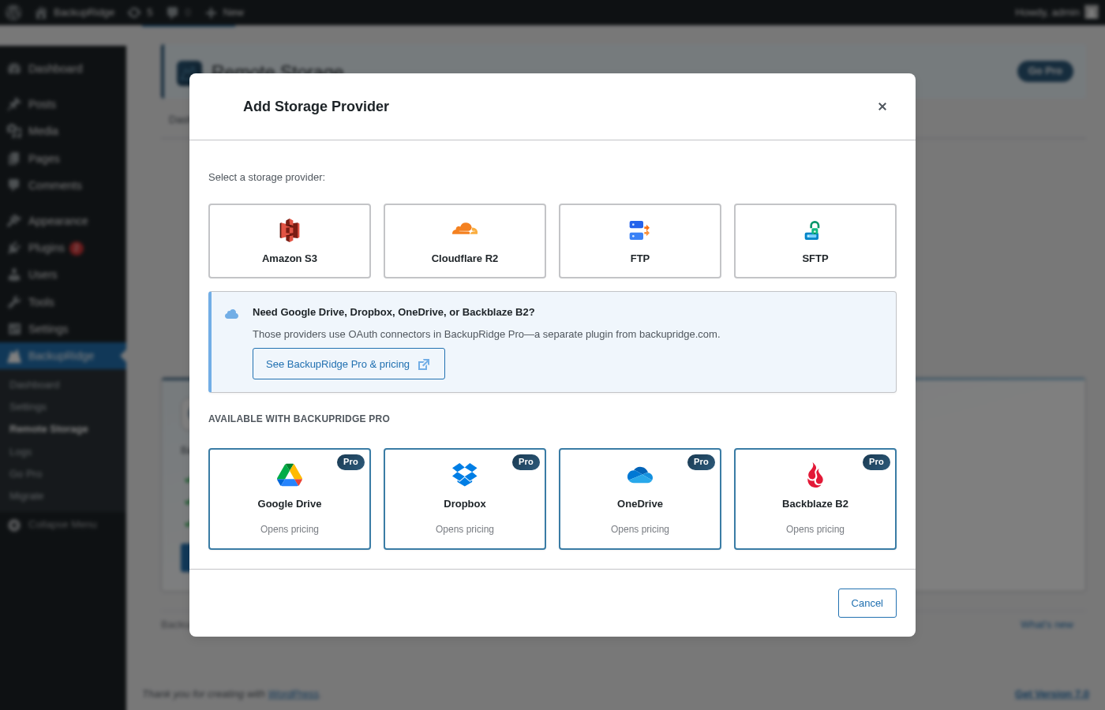Image resolution: width=1105 pixels, height=710 pixels.
Task: Open the Dropbox Pro card
Action: tap(465, 499)
